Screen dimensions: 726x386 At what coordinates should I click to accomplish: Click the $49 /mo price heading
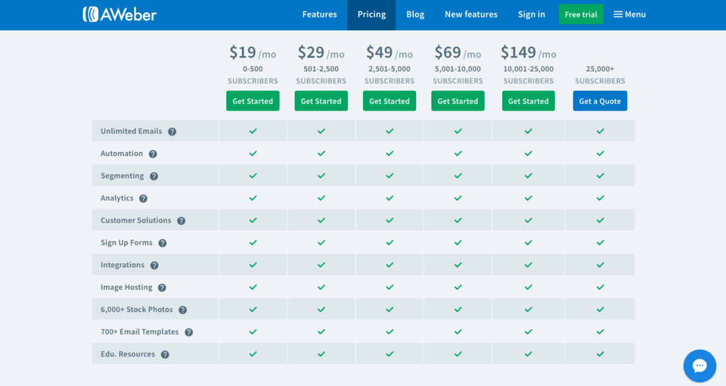click(x=390, y=53)
